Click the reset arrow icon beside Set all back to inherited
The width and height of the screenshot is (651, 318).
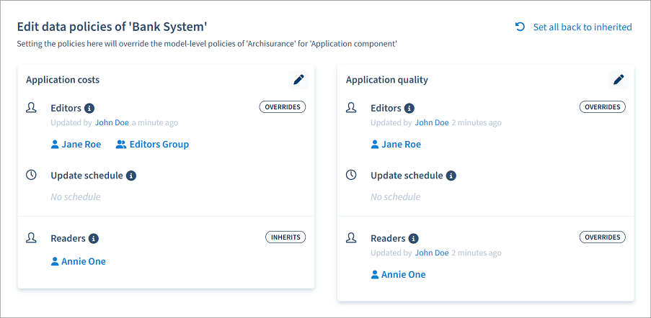(519, 27)
